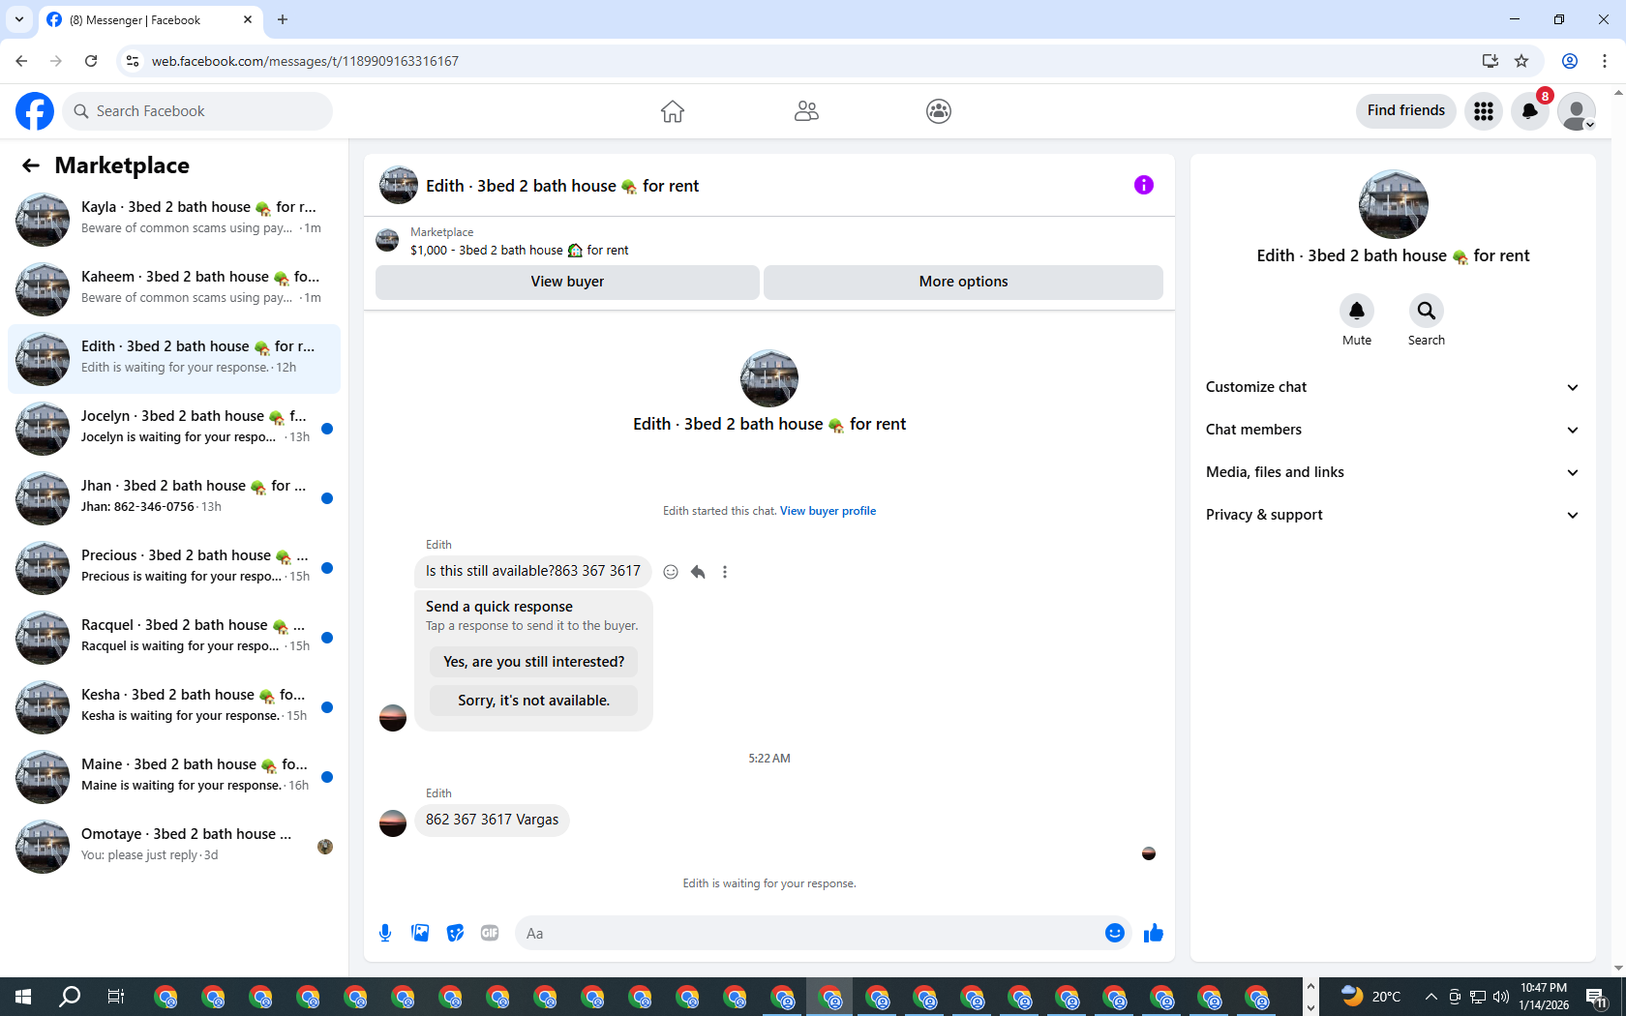Viewport: 1626px width, 1016px height.
Task: Open Jocelyn's conversation
Action: click(x=174, y=429)
